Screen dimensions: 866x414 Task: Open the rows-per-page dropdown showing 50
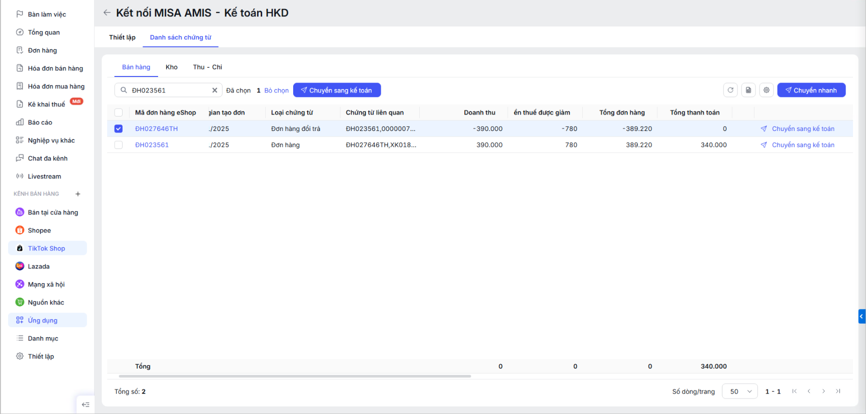[740, 391]
